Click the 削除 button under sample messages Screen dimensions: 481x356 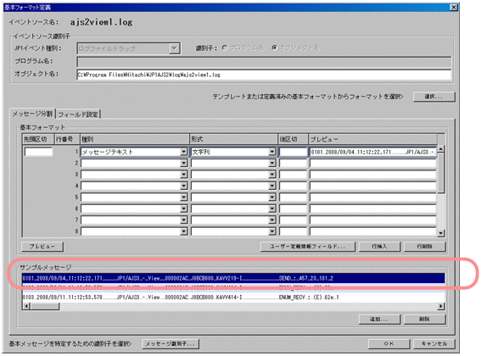424,320
